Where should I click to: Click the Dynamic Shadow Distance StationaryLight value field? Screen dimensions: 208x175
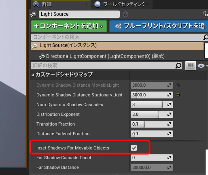click(x=152, y=95)
